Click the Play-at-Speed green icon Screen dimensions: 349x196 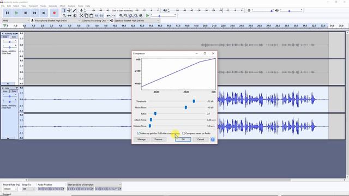(147, 16)
